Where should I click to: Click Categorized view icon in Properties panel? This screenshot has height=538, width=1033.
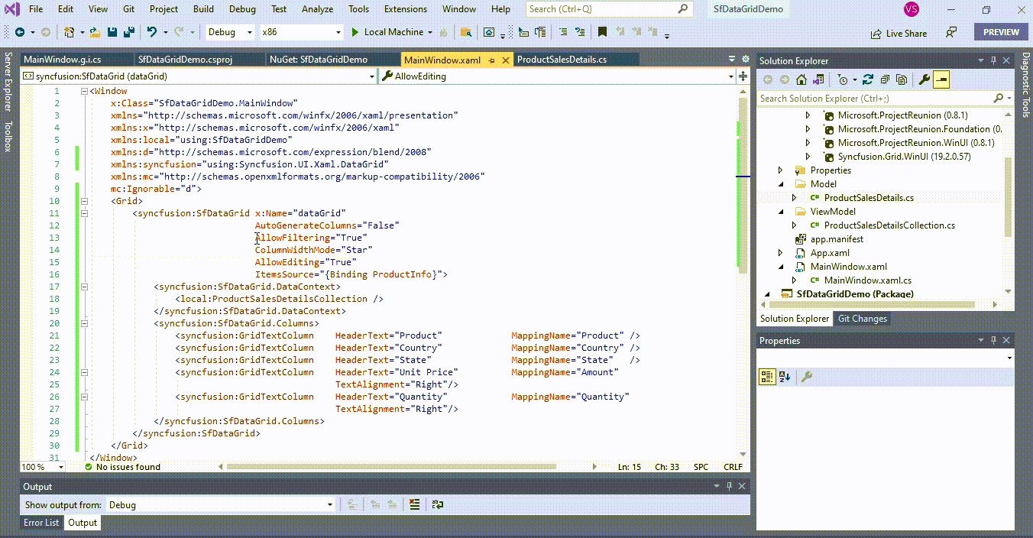[767, 377]
